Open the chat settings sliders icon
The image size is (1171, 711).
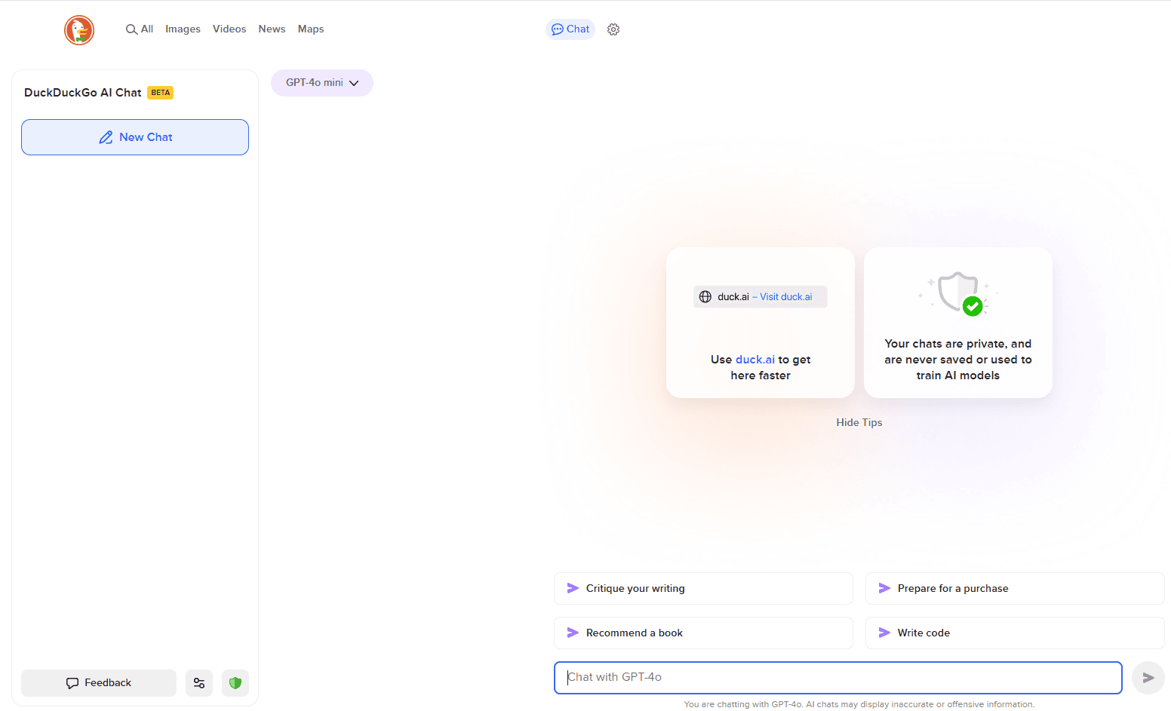[x=199, y=683]
